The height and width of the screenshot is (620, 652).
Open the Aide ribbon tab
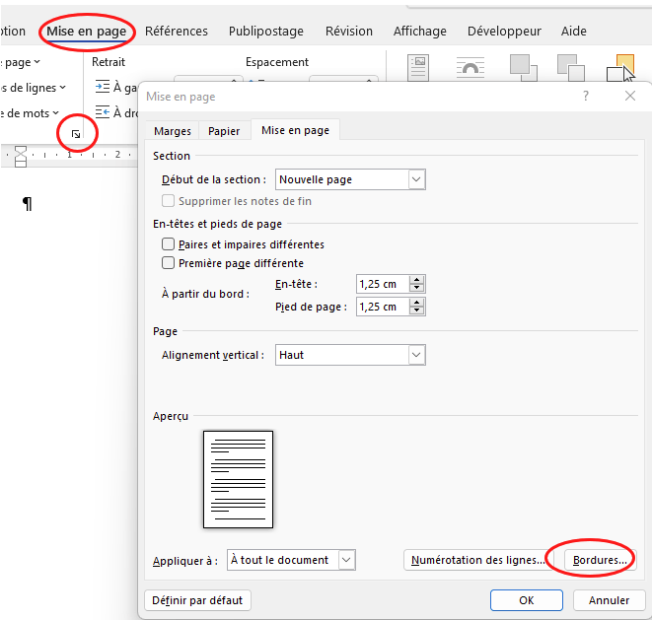click(574, 32)
